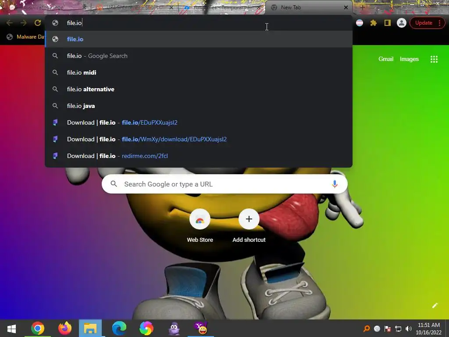The height and width of the screenshot is (337, 449).
Task: Open history entry redirme.com/2fcl
Action: tap(199, 156)
